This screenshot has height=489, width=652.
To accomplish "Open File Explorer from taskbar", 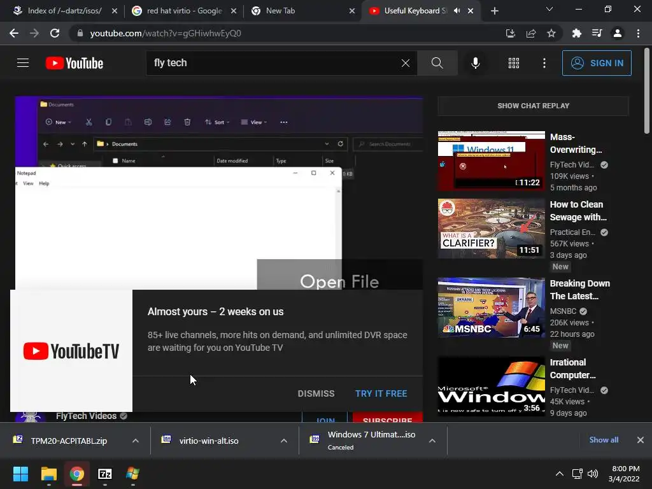I will click(48, 474).
